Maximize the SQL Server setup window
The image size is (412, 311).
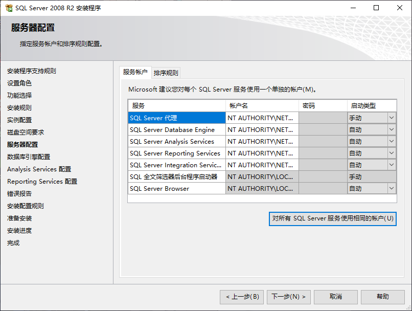point(376,8)
